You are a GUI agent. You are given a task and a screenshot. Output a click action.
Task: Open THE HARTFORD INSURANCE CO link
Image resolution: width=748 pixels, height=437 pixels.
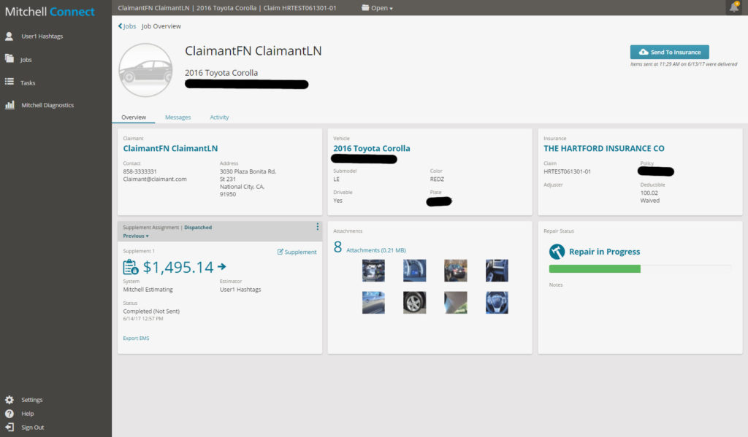click(x=604, y=148)
